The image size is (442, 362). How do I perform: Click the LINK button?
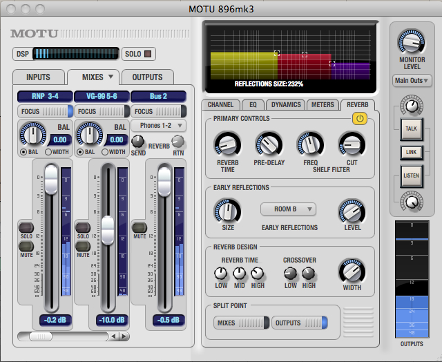click(412, 153)
